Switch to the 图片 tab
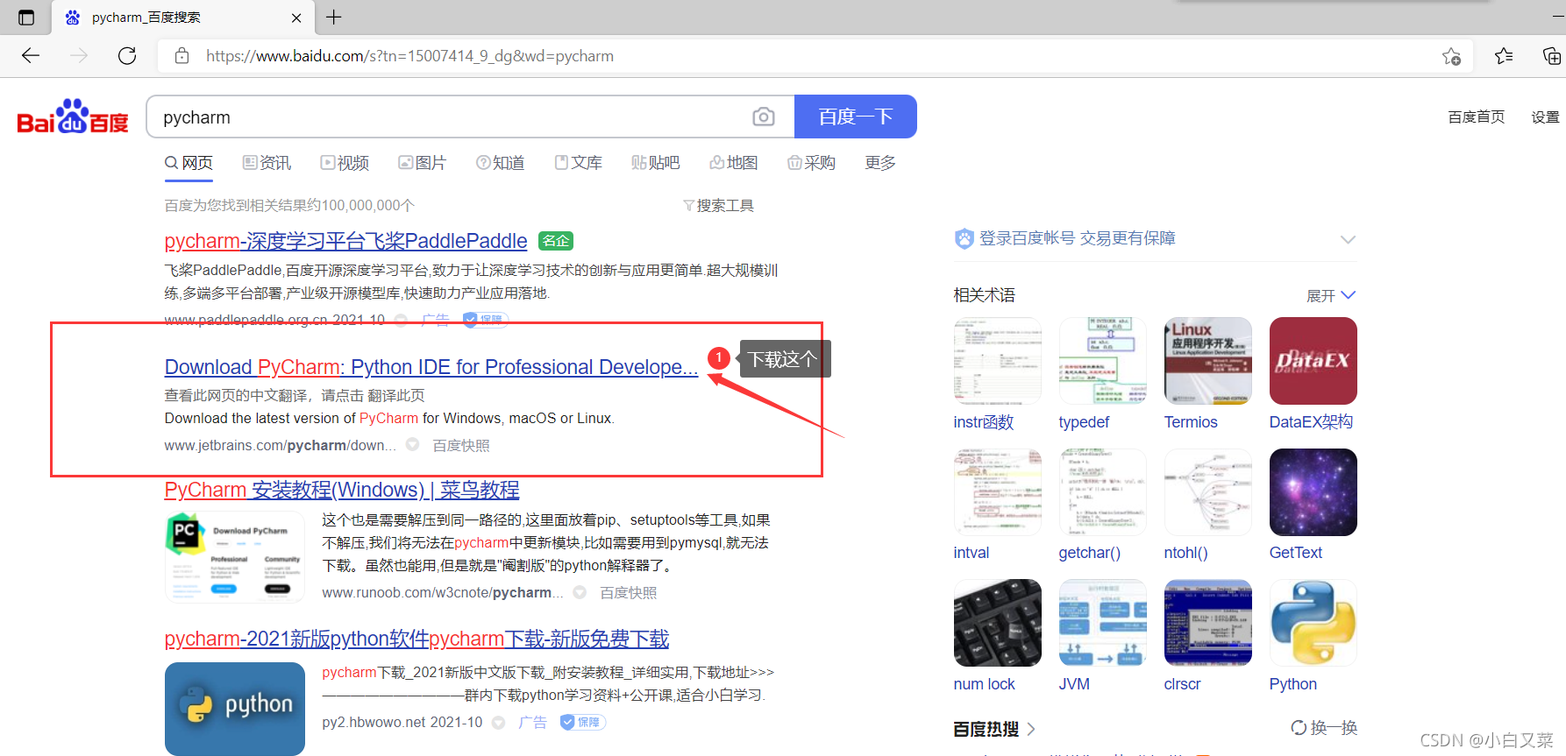The height and width of the screenshot is (756, 1566). (422, 163)
